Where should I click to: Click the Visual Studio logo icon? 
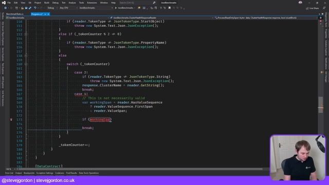4,3
